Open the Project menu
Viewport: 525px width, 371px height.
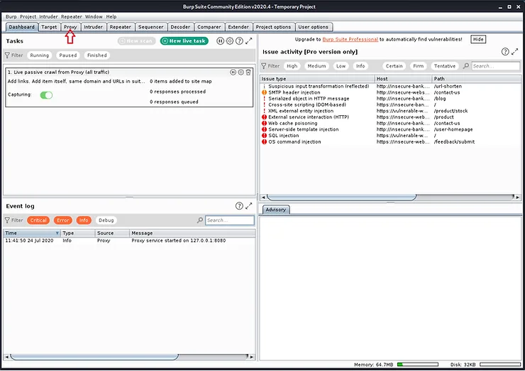(28, 16)
